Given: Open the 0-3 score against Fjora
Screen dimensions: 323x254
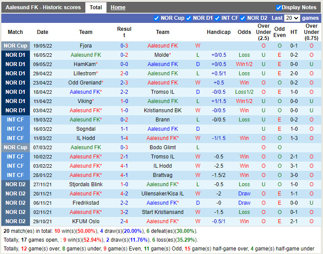Looking at the screenshot, I should click(124, 46).
